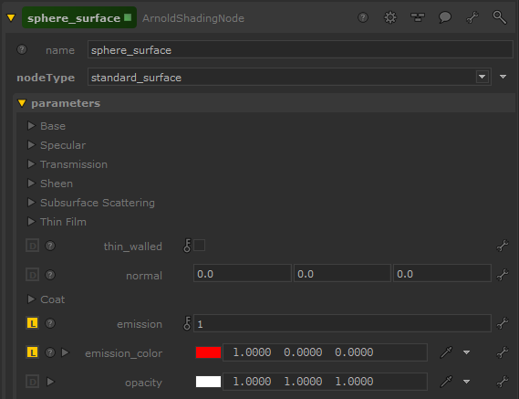Toggle the yellow L badge for emission_color
The height and width of the screenshot is (399, 519).
tap(33, 352)
